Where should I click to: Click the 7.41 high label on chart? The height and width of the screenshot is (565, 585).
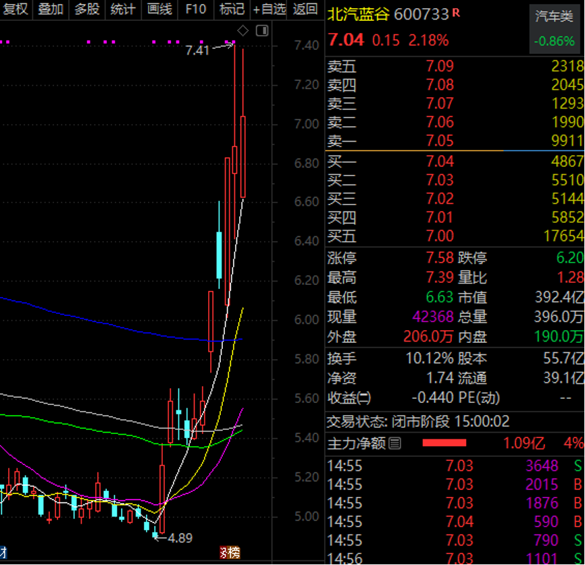pos(197,51)
